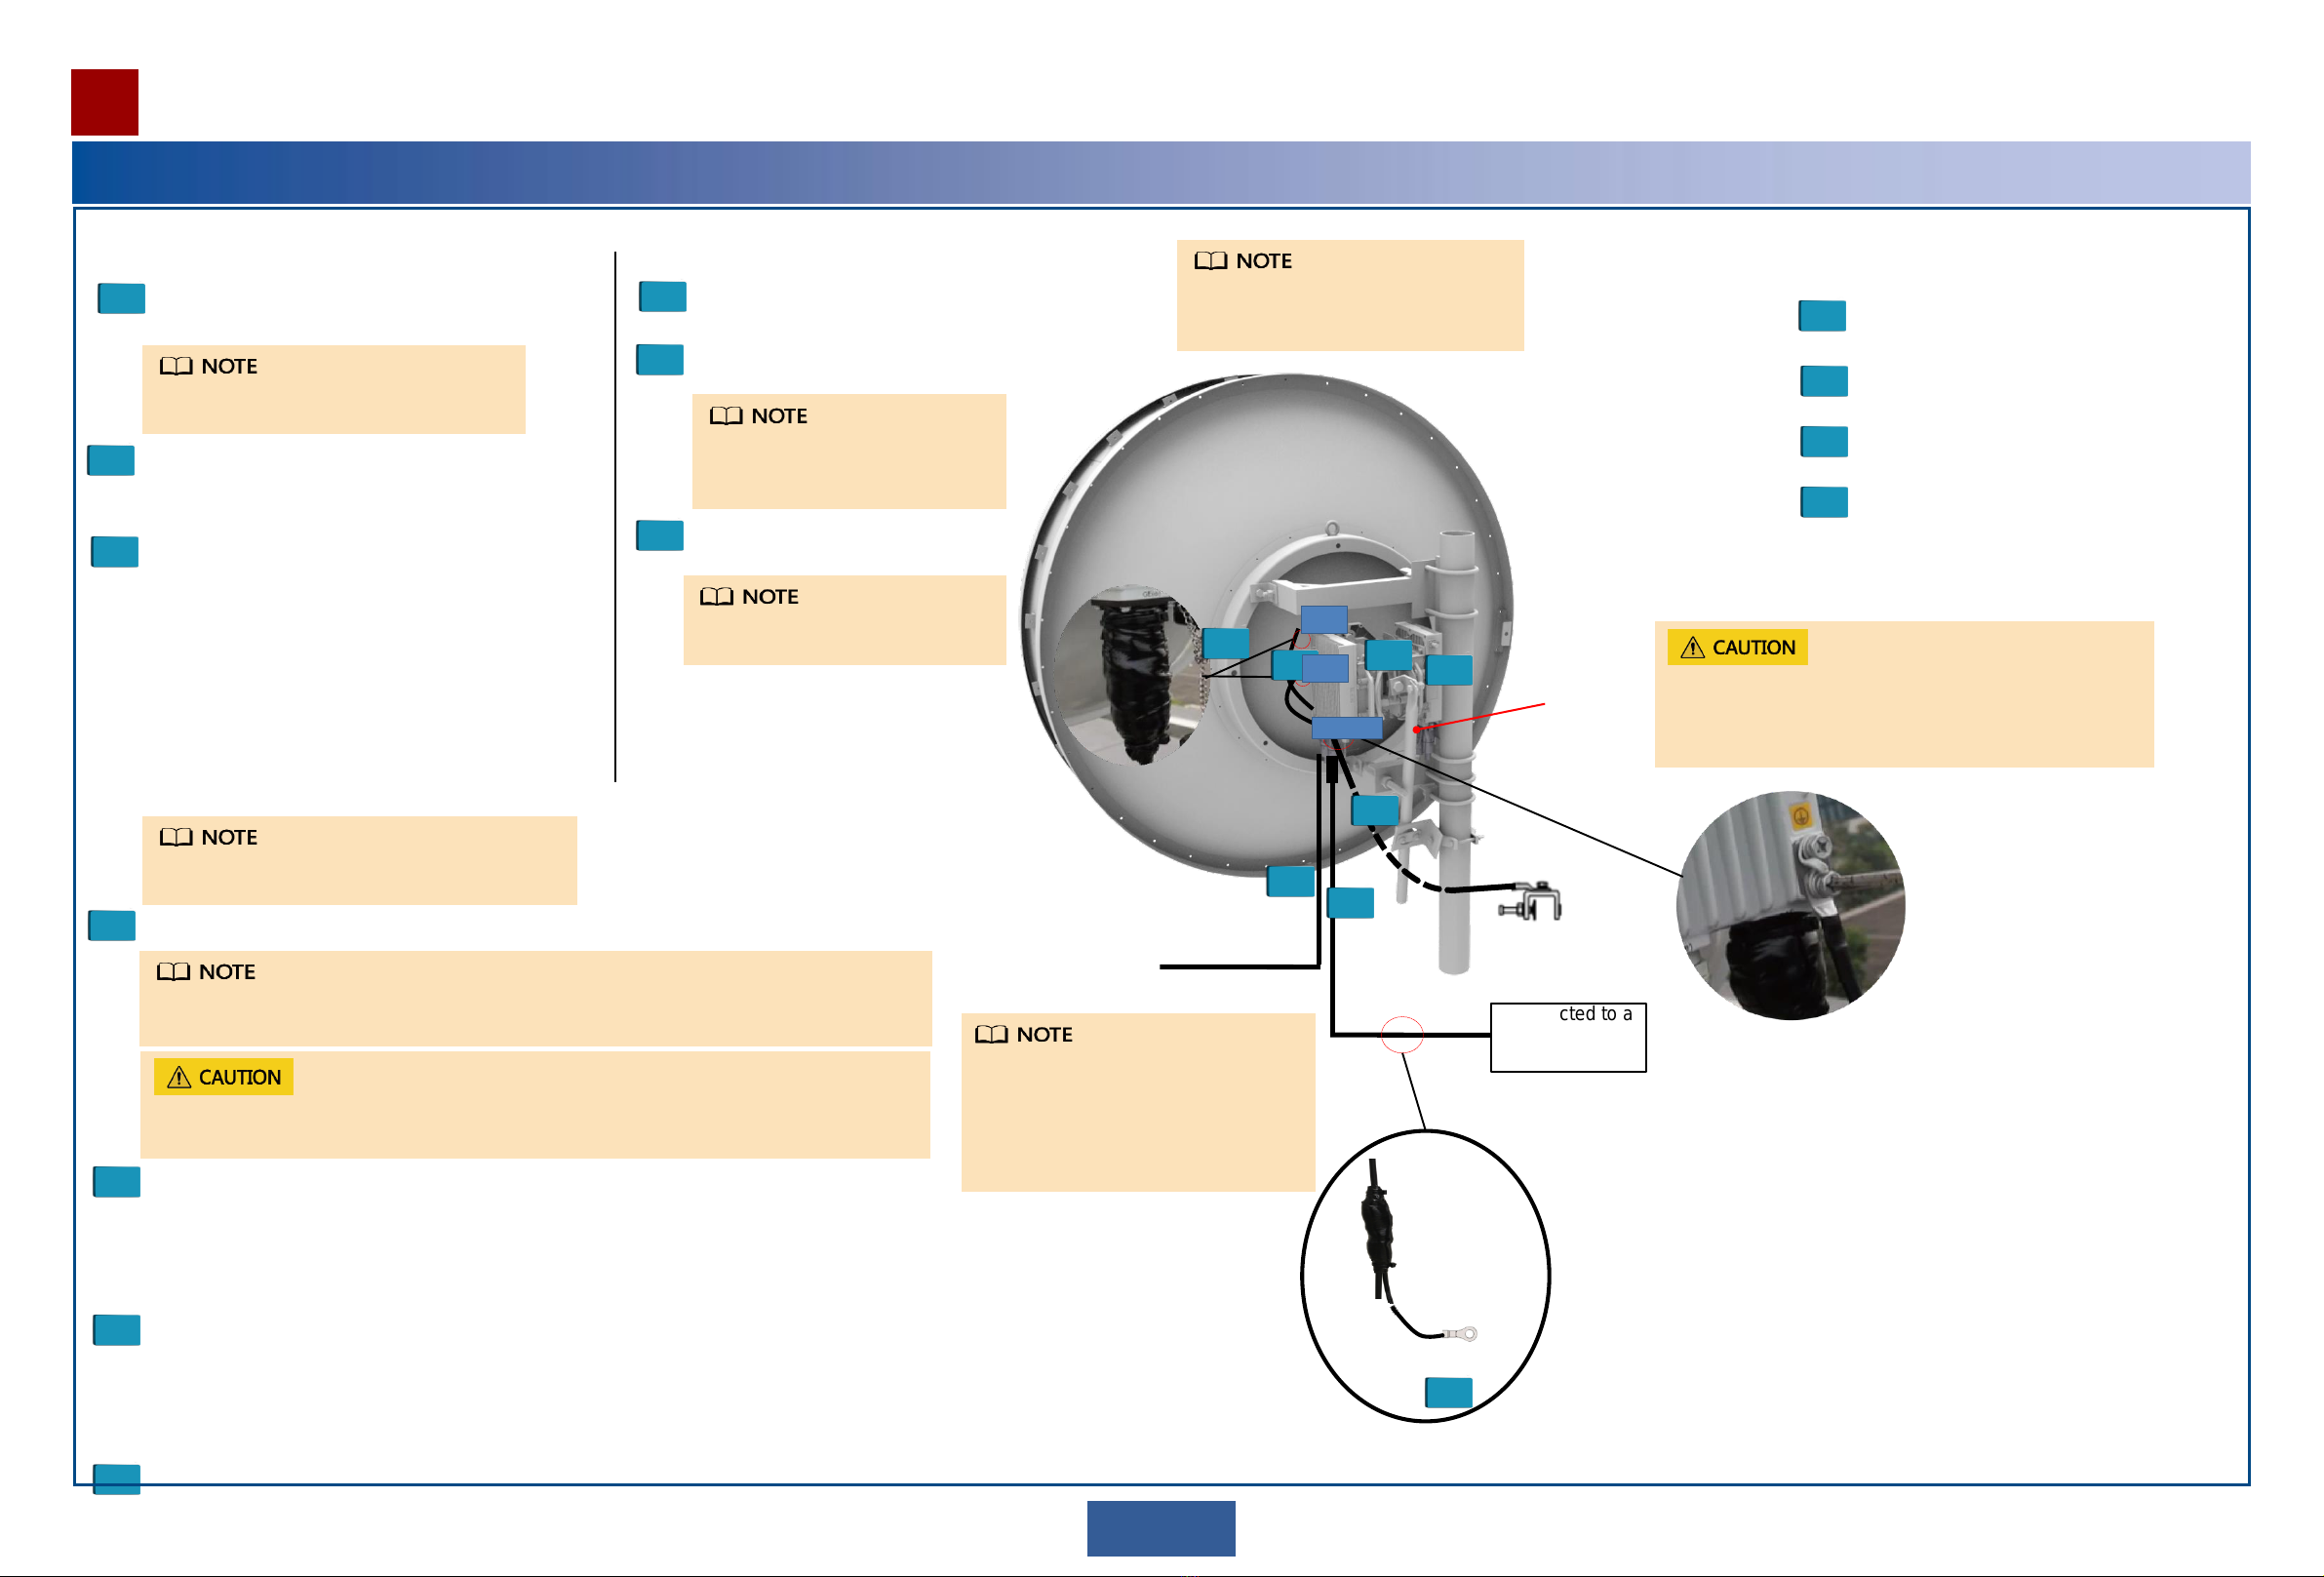Open the oval inset showing the ground lug cable
2324x1577 pixels.
click(1425, 1275)
